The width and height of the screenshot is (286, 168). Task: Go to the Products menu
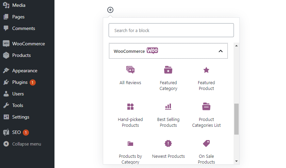point(21,55)
